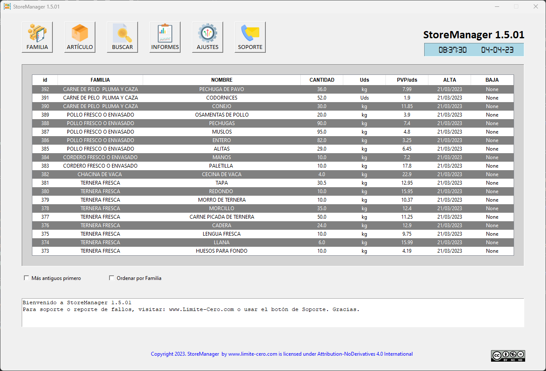Click inside the welcome message log box

273,313
